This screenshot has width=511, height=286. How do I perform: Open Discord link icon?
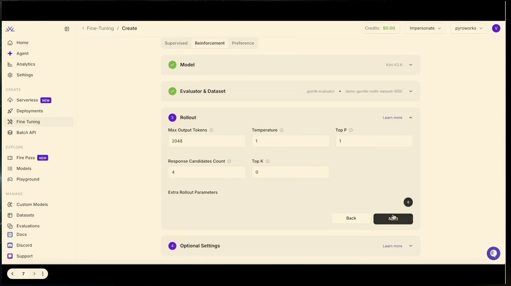click(10, 245)
